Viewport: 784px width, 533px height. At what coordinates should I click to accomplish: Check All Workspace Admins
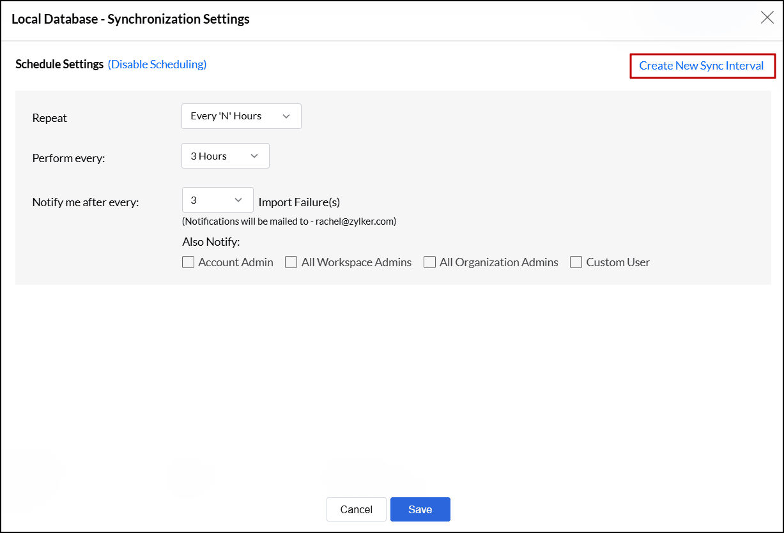click(291, 262)
